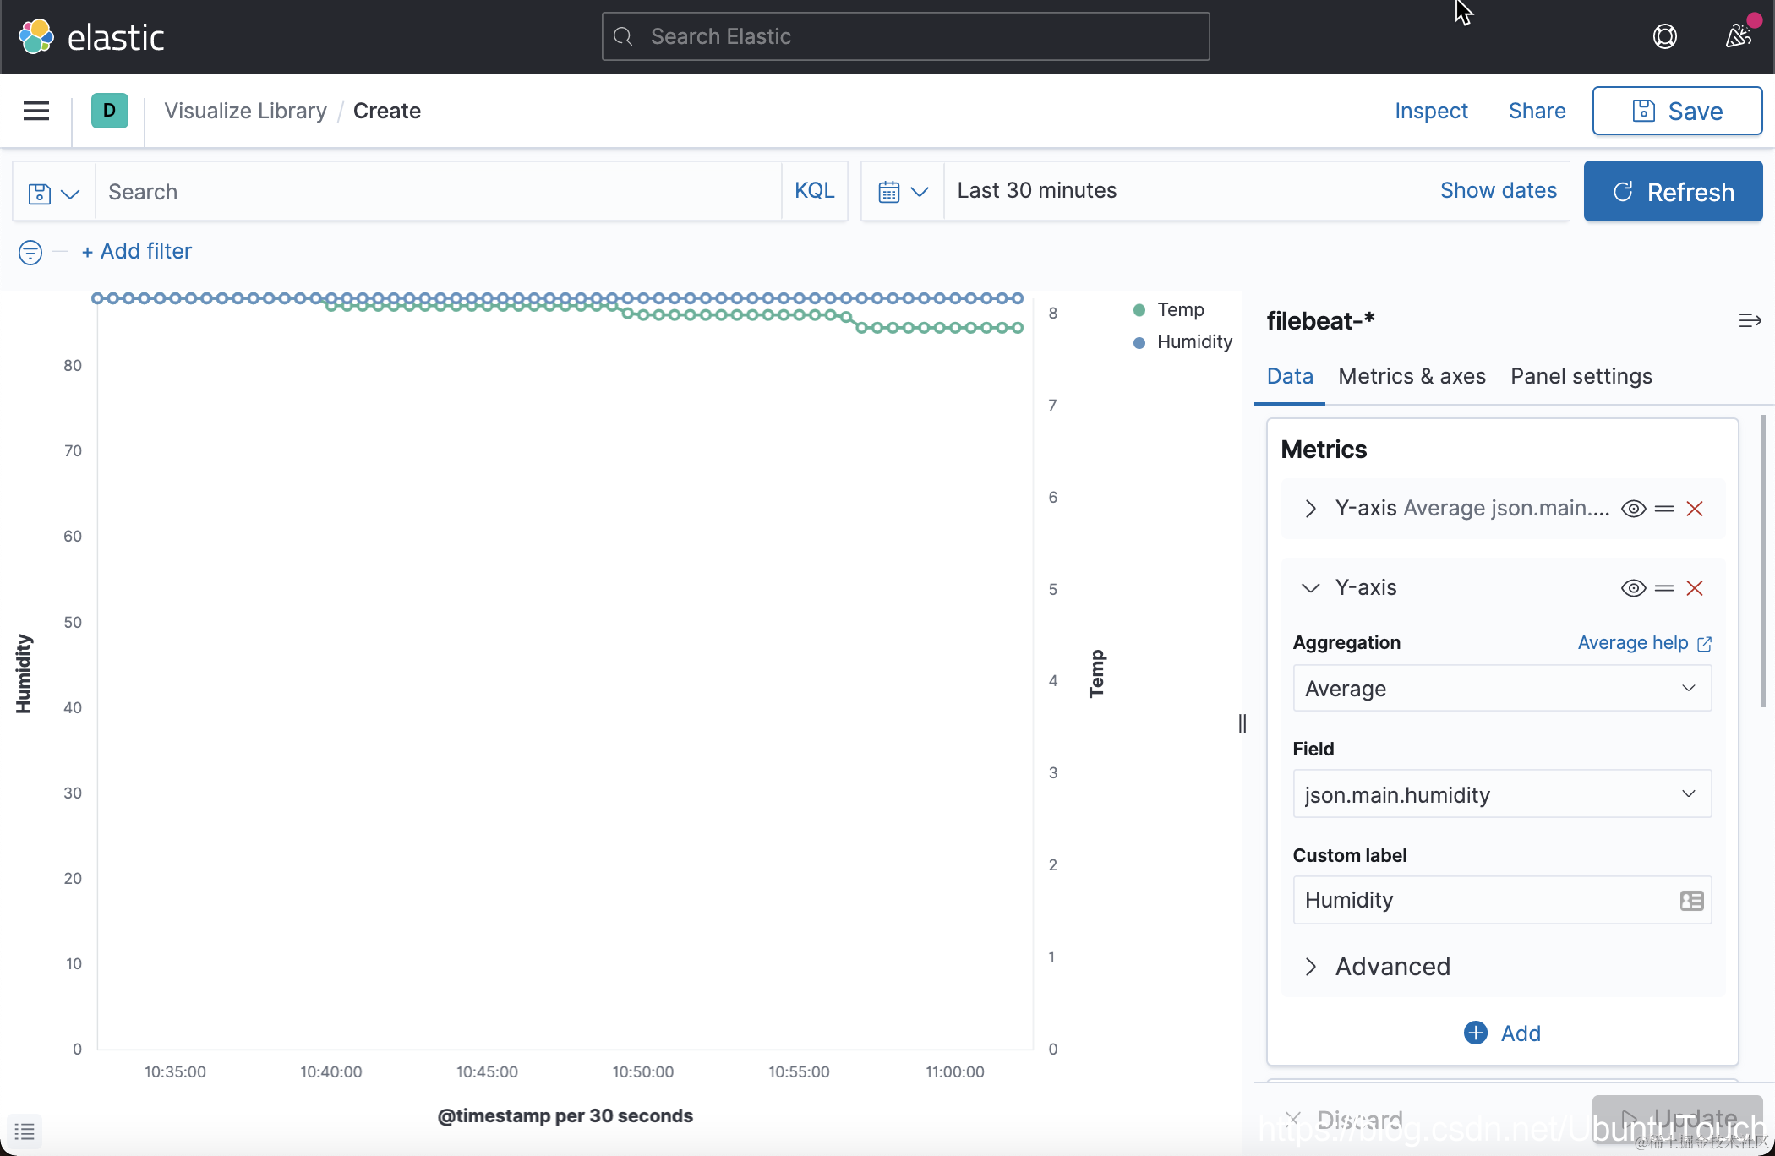Hide the first Y-axis Average metric

[1633, 509]
